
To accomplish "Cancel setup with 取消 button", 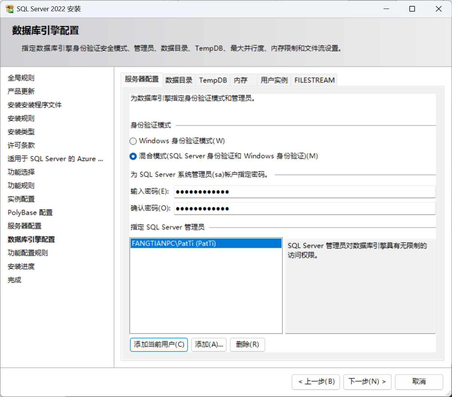I will pos(419,382).
